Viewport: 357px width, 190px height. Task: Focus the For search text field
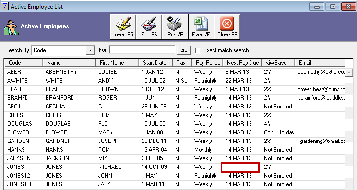click(x=142, y=50)
